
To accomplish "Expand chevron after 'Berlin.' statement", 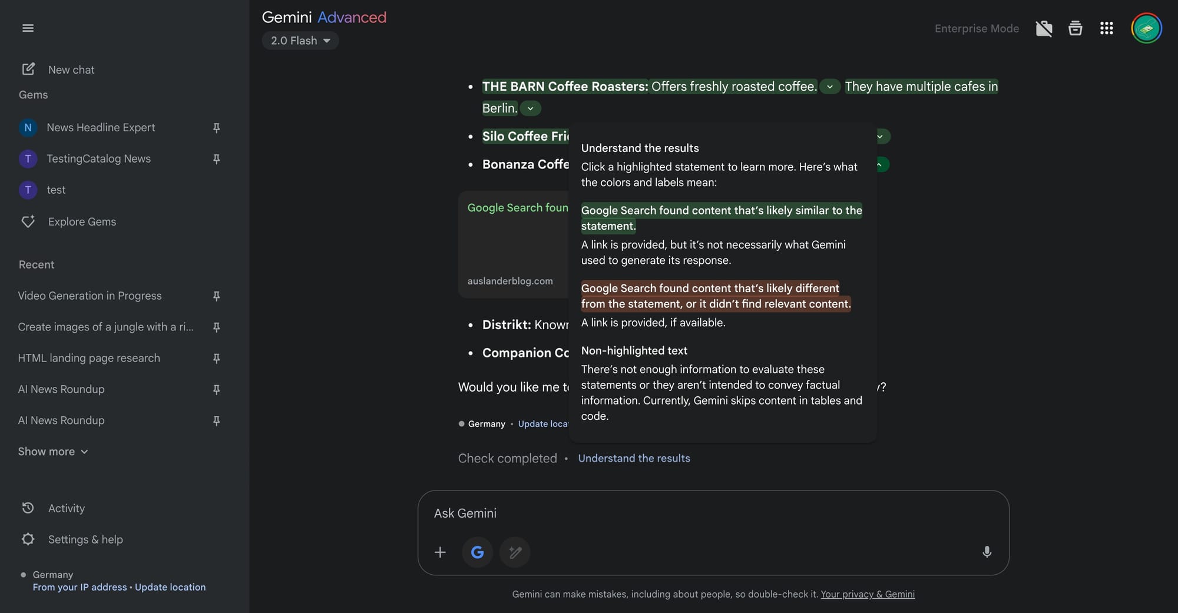I will click(530, 108).
